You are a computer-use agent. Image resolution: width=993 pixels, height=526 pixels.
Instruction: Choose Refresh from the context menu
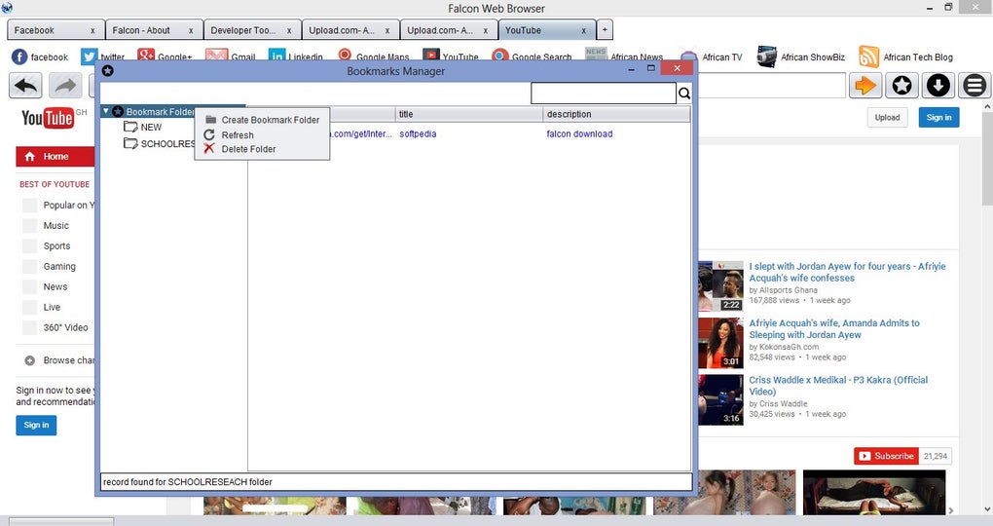coord(262,135)
